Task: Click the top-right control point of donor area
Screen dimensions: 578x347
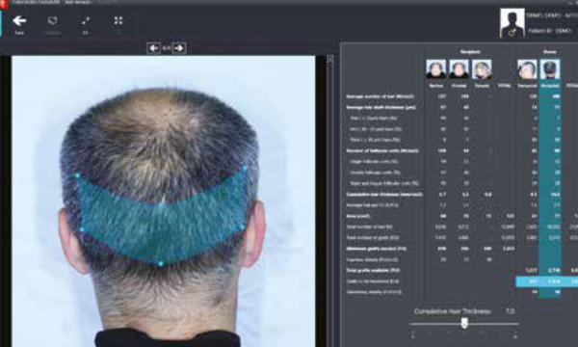Action: pyautogui.click(x=245, y=168)
